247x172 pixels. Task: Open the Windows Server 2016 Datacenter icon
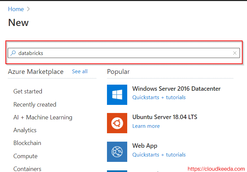(117, 95)
